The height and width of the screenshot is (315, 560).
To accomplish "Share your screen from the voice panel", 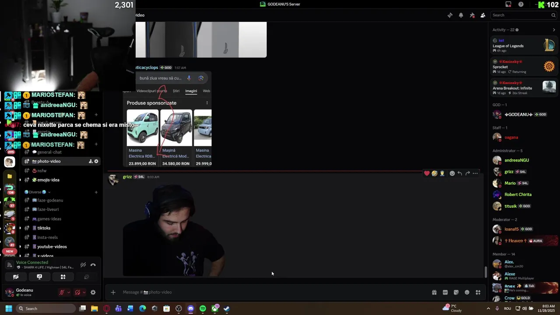I will 39,277.
